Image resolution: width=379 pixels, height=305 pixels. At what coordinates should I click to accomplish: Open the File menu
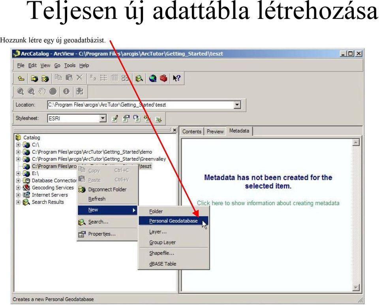[x=21, y=65]
